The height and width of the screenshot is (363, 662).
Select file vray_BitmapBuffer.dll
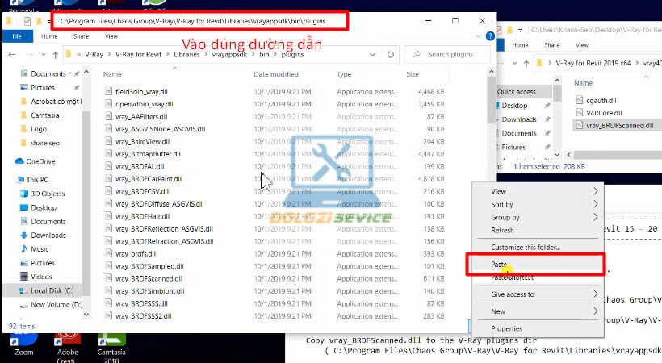click(148, 154)
